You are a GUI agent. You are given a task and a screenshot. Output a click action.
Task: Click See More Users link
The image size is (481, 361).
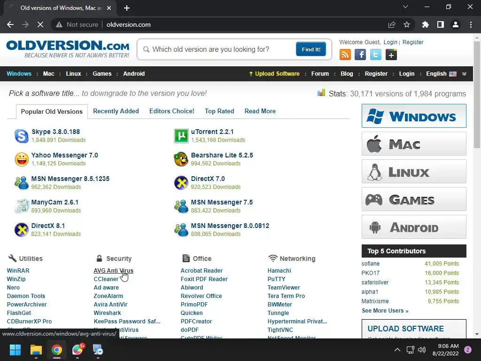(x=385, y=311)
